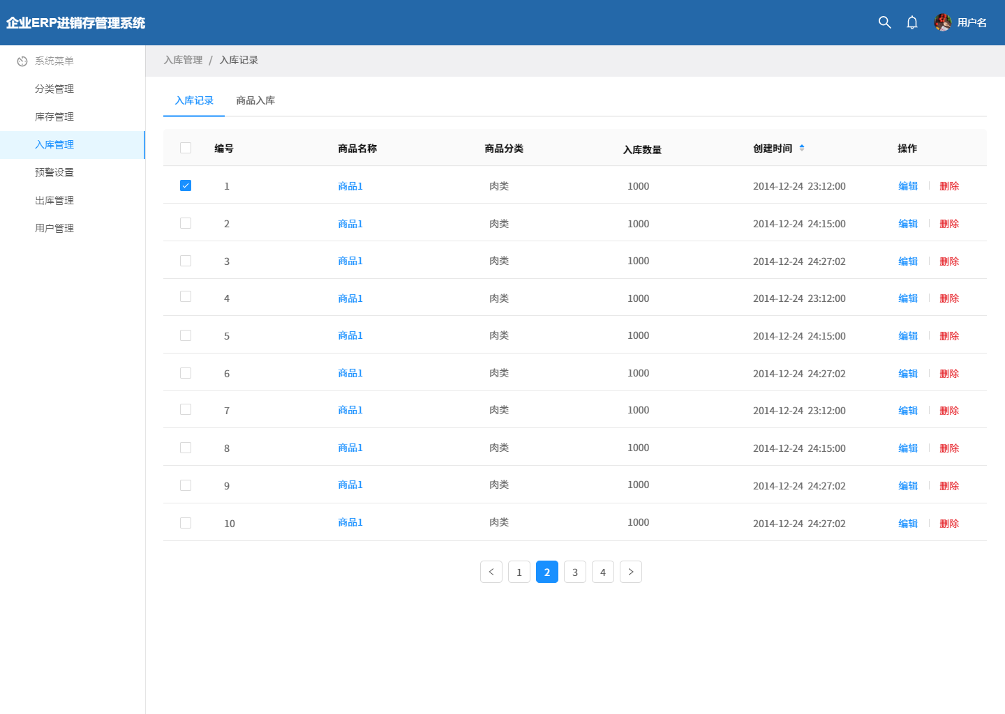The width and height of the screenshot is (1005, 714).
Task: Click 删除 for row 4
Action: pyautogui.click(x=949, y=298)
